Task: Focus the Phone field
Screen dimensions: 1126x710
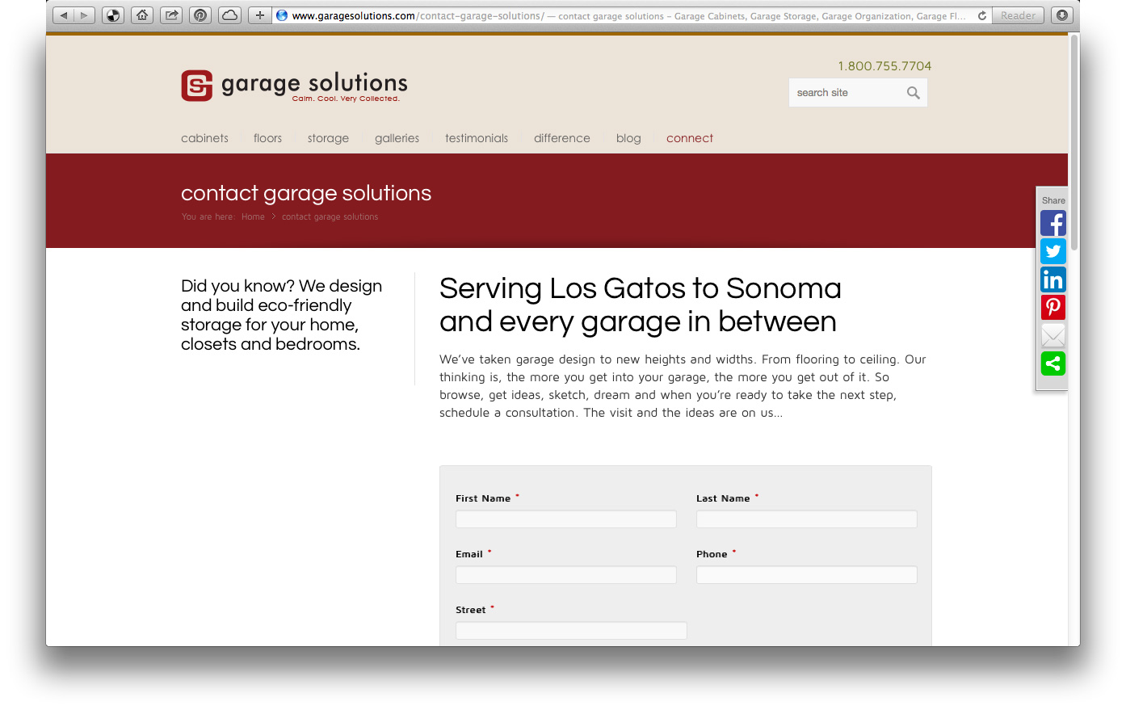Action: coord(807,575)
